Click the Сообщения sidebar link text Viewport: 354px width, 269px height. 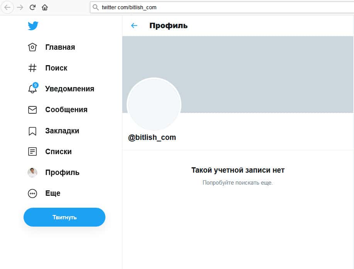[x=66, y=110]
